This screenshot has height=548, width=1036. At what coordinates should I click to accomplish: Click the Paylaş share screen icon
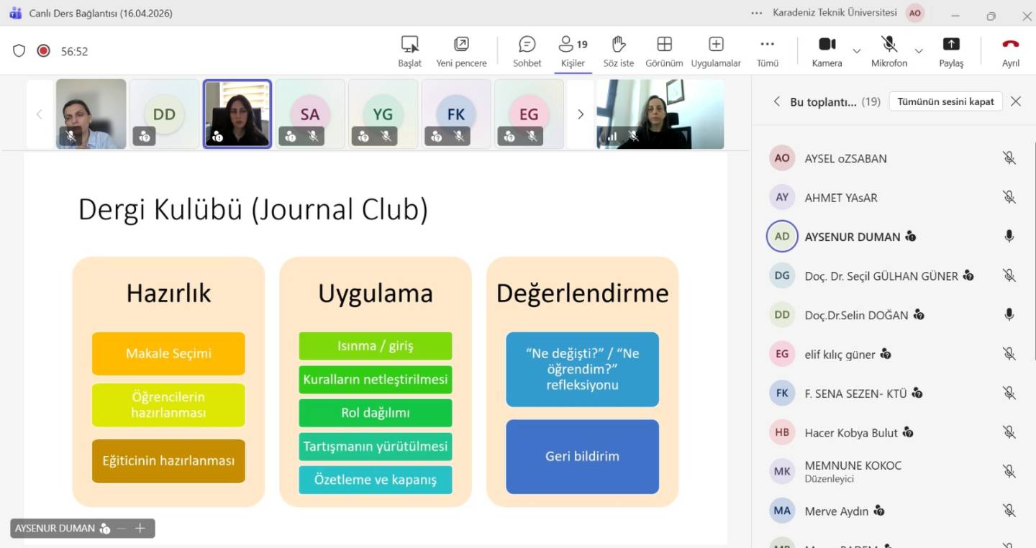[950, 45]
